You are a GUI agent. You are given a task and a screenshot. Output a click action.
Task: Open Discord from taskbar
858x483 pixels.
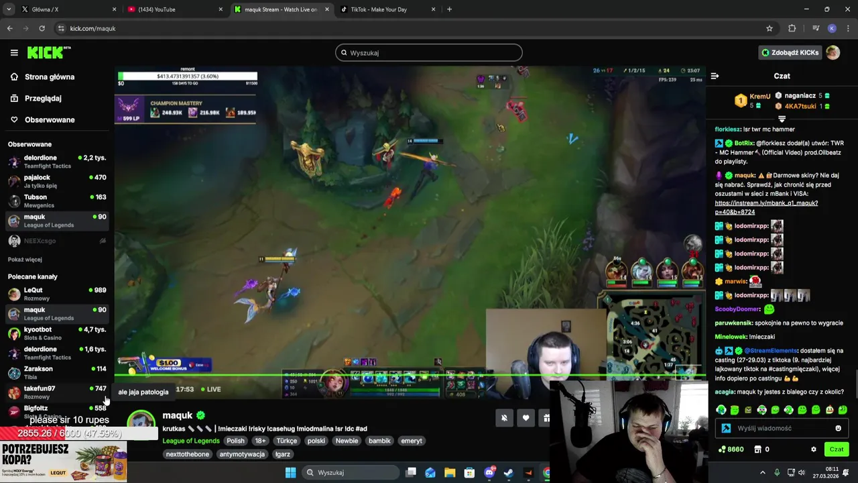(x=489, y=472)
